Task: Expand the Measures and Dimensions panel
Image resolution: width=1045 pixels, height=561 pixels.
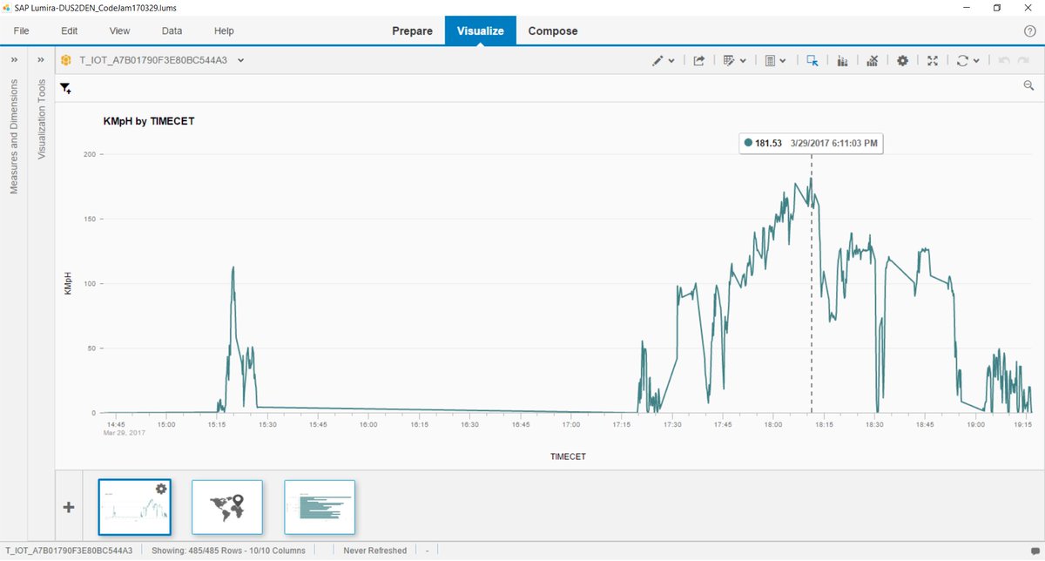Action: (x=14, y=60)
